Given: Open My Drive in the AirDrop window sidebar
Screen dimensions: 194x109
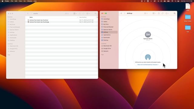Looking at the screenshot, I should click(x=109, y=24).
